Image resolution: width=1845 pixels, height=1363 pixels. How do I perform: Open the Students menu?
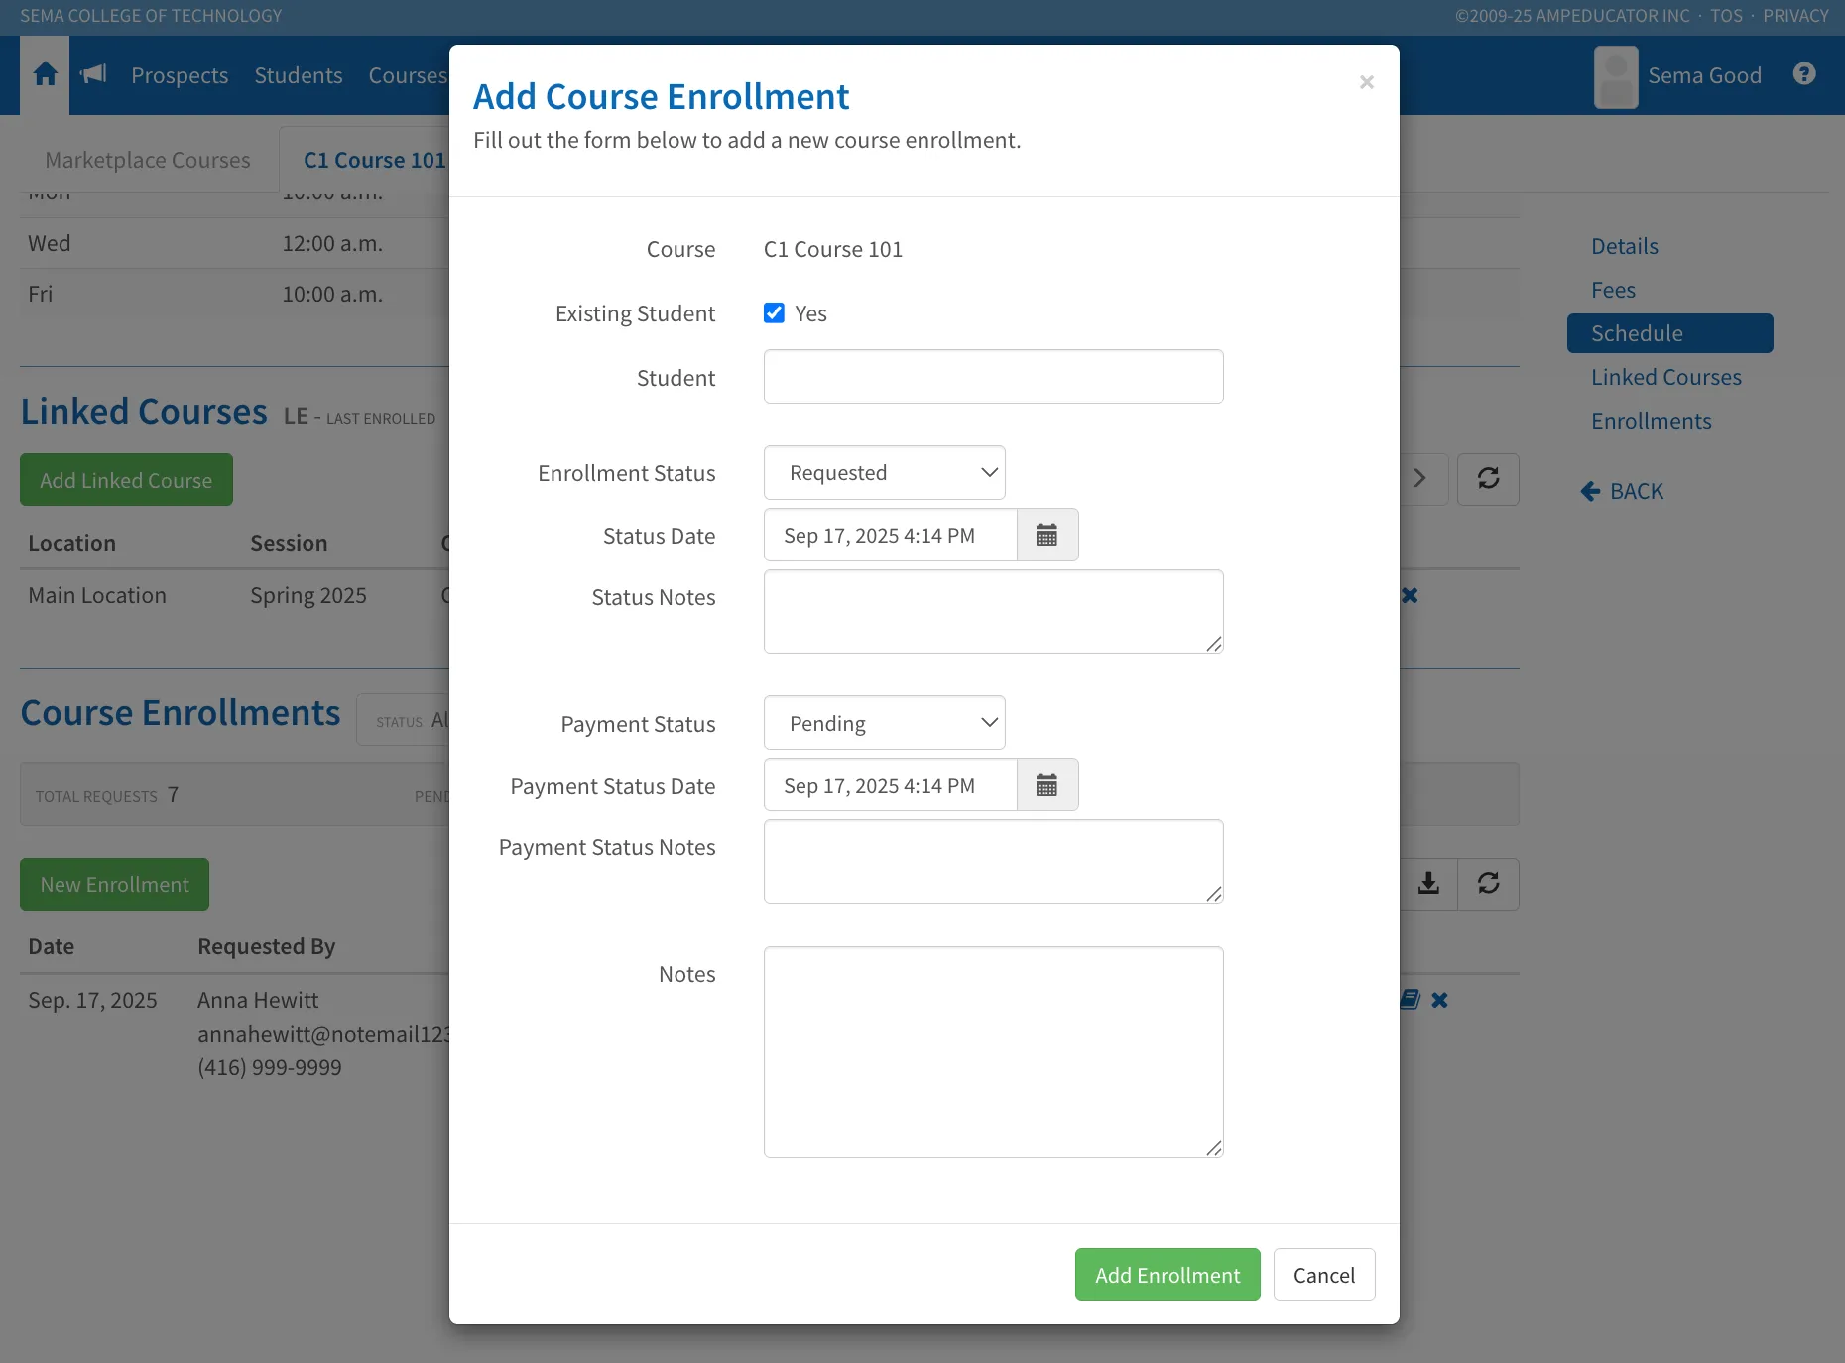pyautogui.click(x=299, y=75)
